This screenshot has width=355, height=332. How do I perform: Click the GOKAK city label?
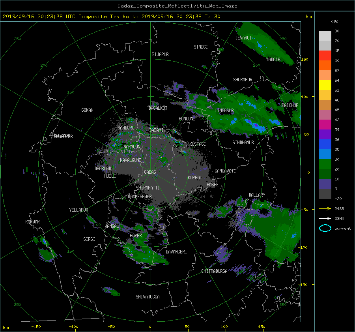coord(88,110)
